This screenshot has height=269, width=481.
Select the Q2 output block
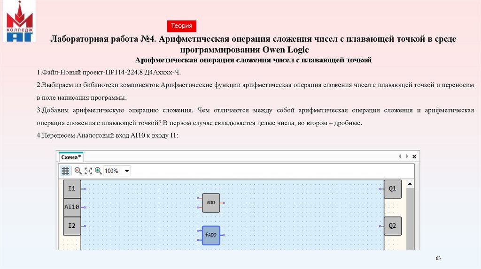[393, 226]
